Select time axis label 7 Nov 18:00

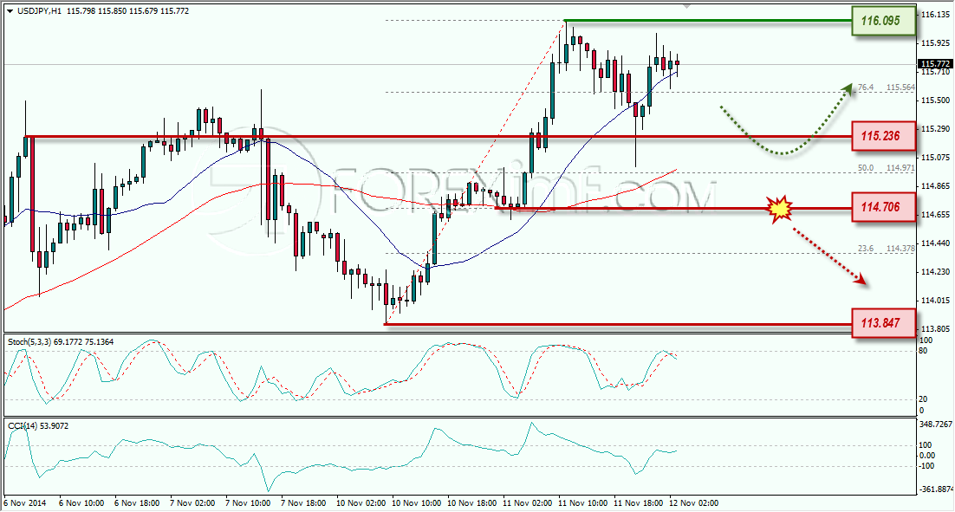coord(303,503)
